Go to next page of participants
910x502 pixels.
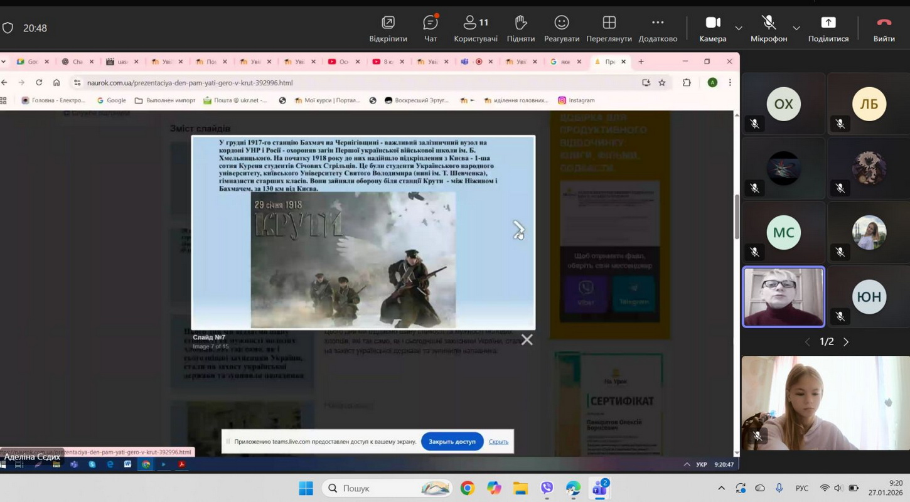(846, 342)
